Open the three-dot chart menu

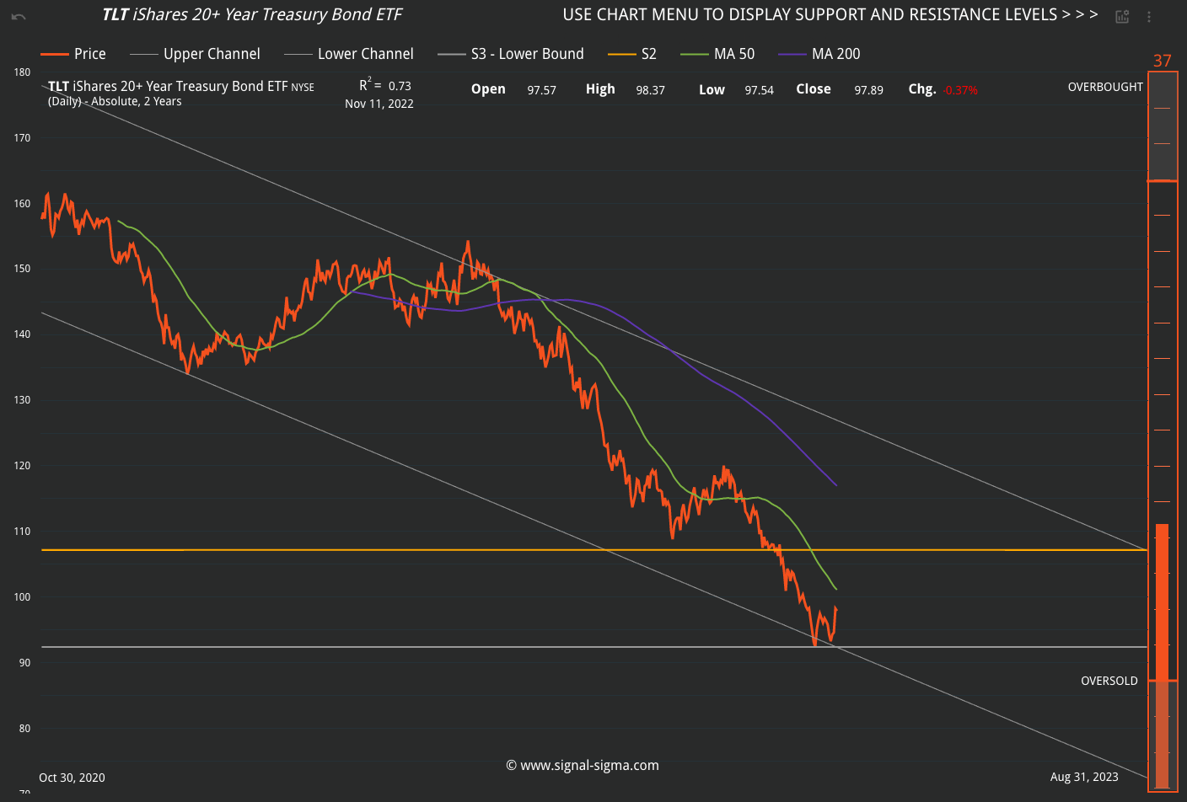(1149, 16)
